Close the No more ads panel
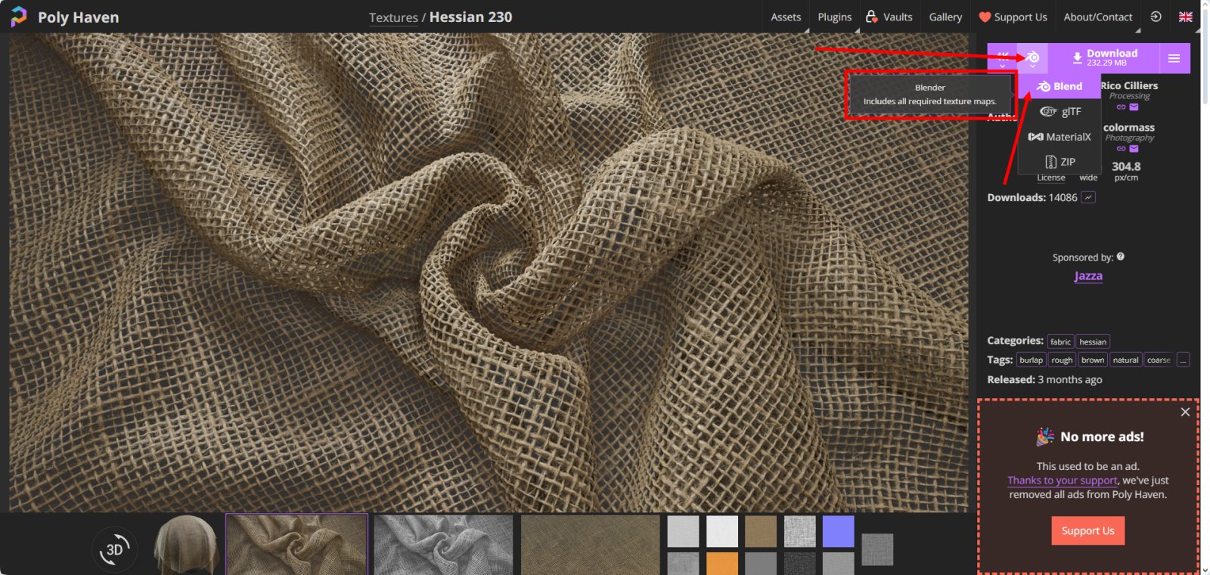 1185,412
